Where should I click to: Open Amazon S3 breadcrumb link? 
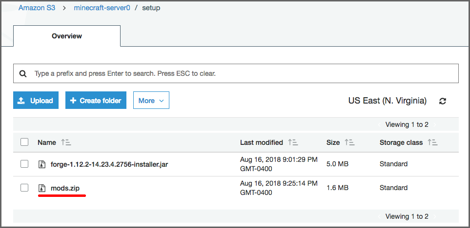[x=37, y=8]
